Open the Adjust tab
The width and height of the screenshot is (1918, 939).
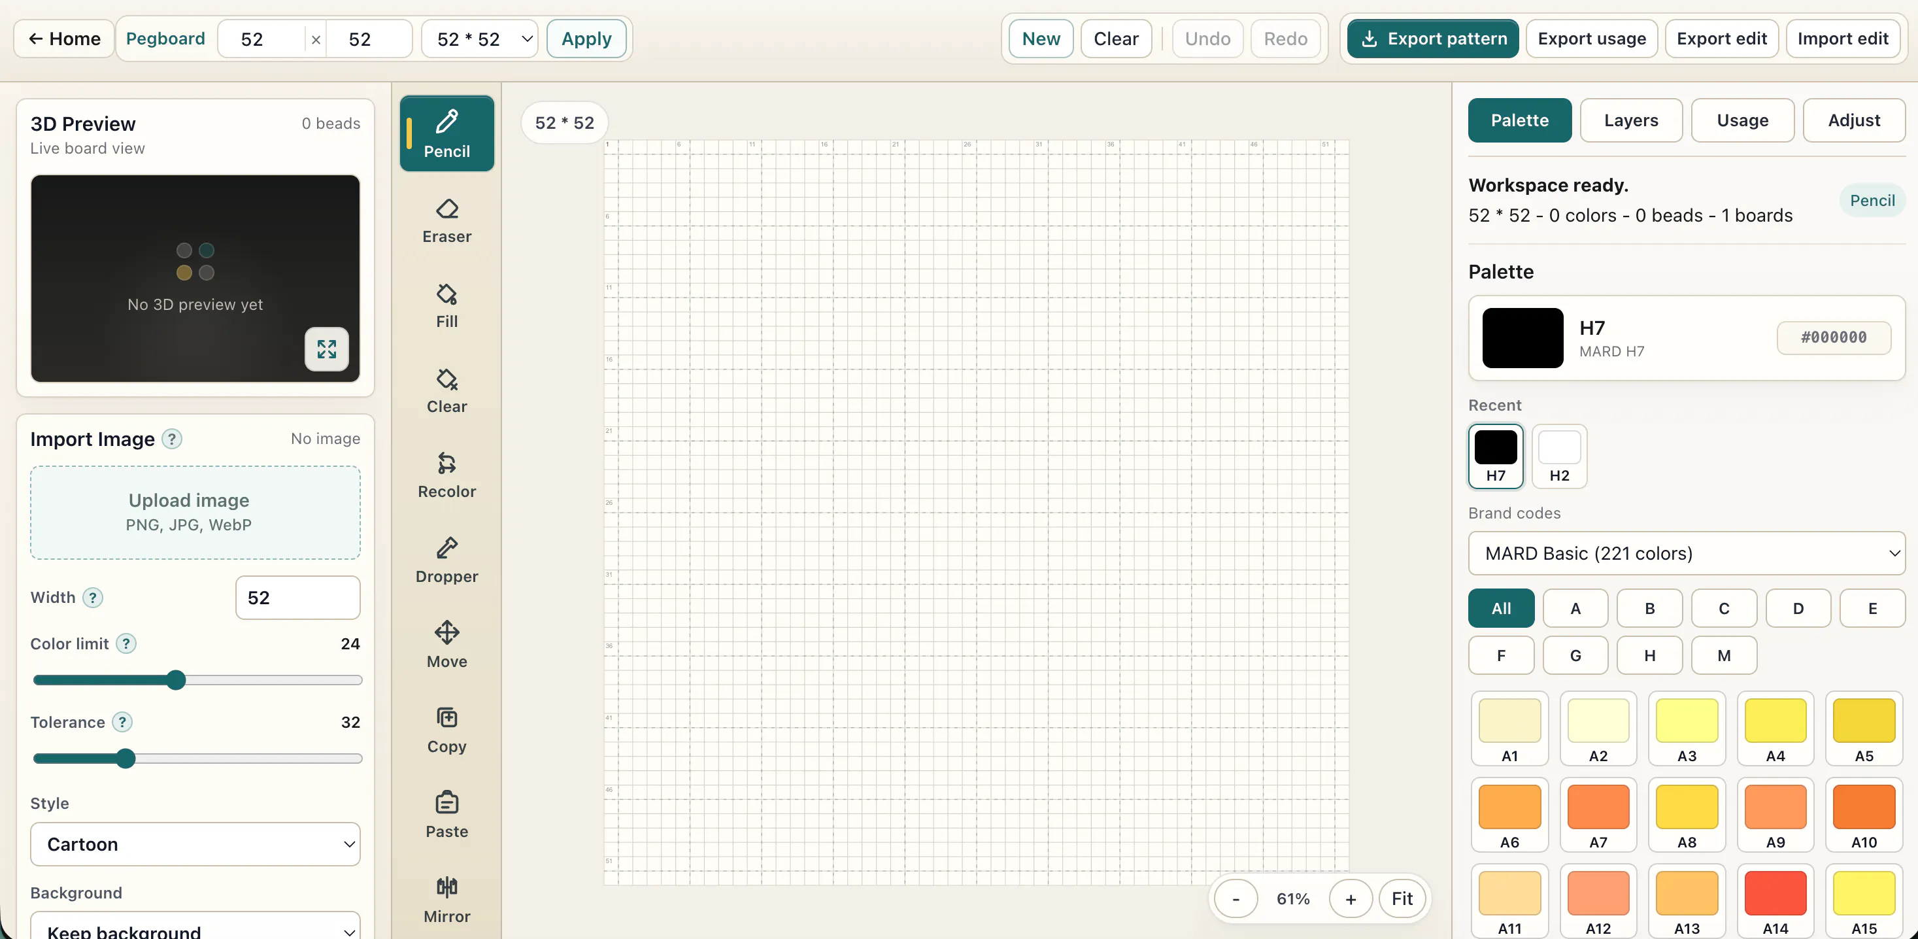1854,120
